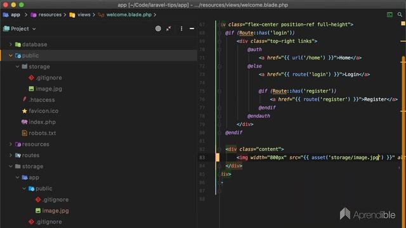Image resolution: width=406 pixels, height=228 pixels.
Task: Click line number 83 in gutter
Action: click(202, 158)
